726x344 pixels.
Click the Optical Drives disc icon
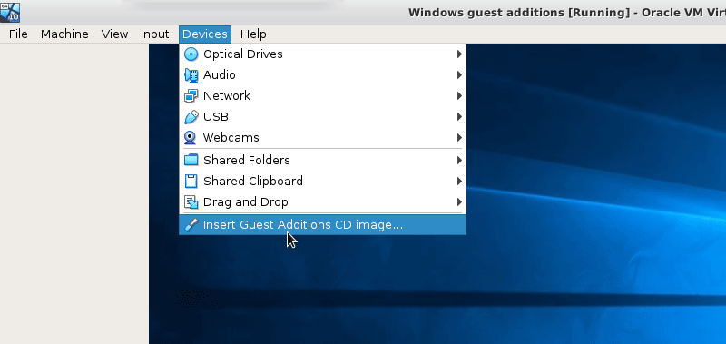point(191,54)
